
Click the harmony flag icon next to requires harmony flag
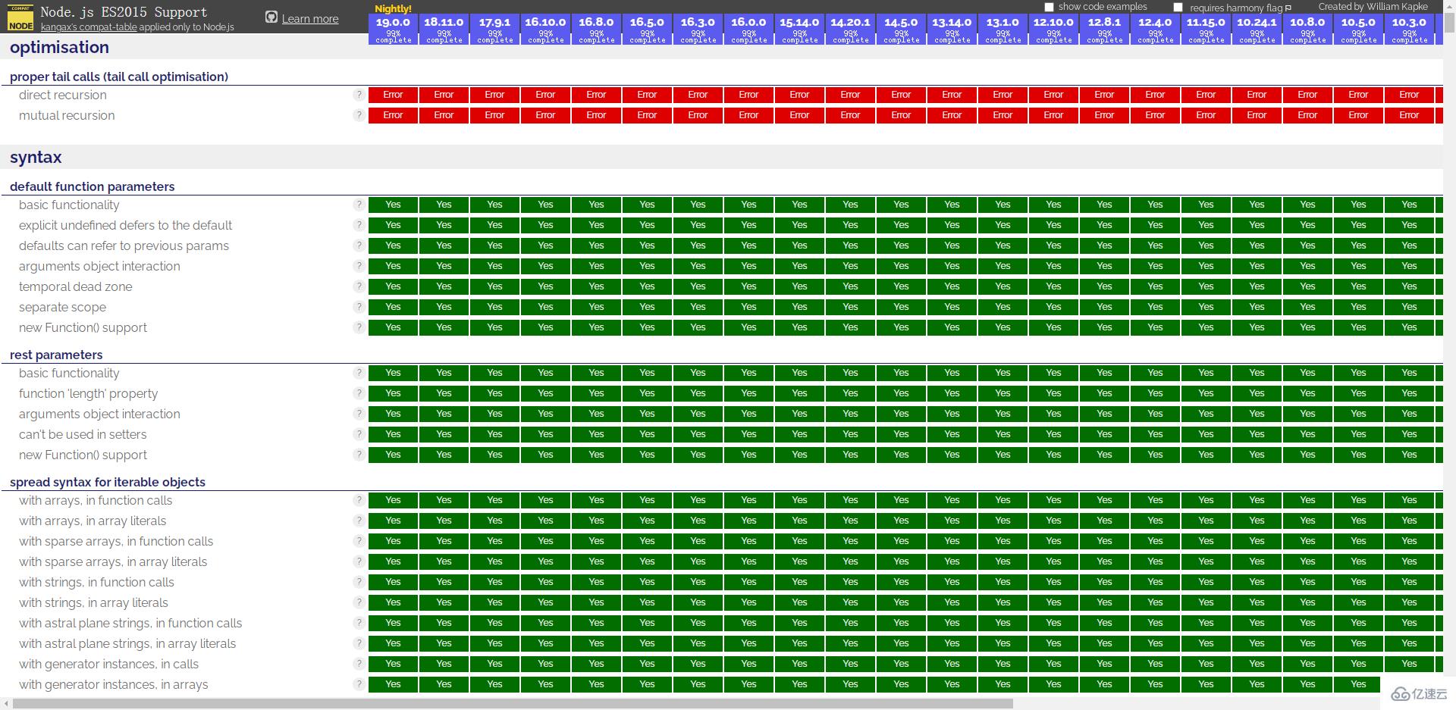(1288, 8)
